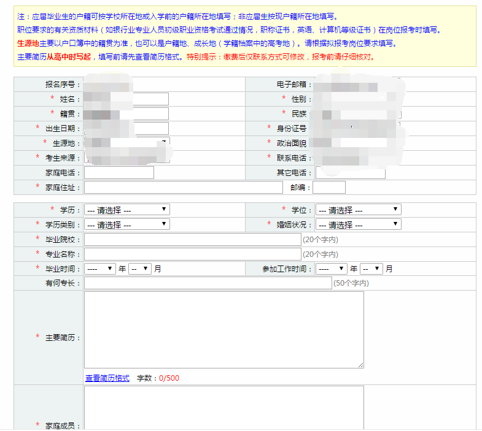Open the 学历类别 dropdown list
This screenshot has height=431, width=482.
pyautogui.click(x=126, y=224)
